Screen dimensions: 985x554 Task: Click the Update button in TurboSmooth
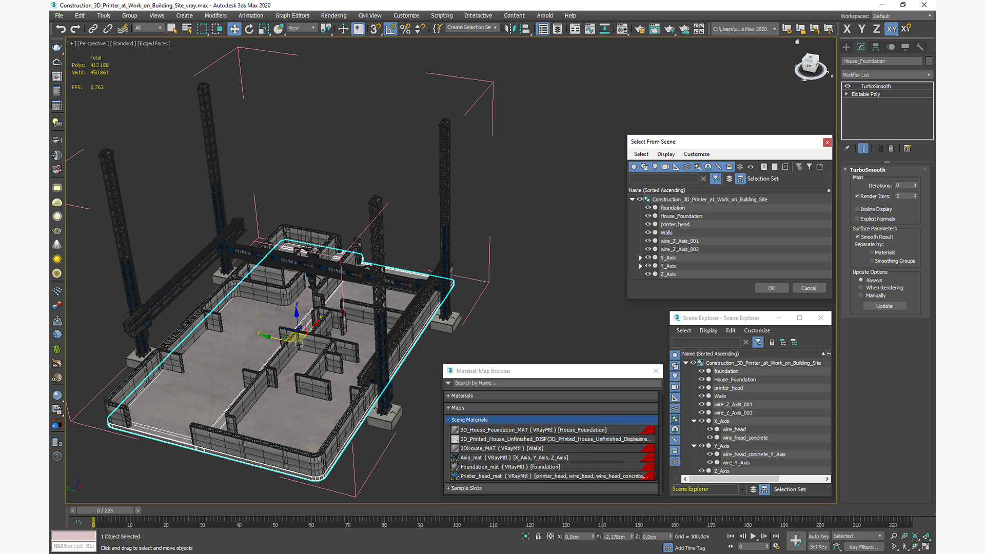[x=884, y=306]
